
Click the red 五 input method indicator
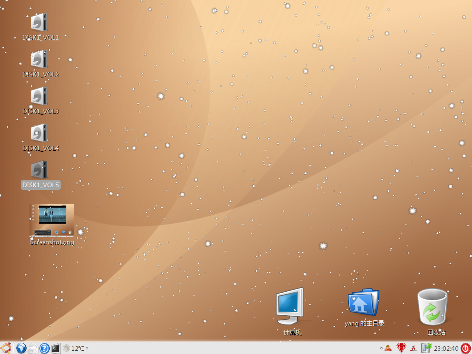coord(413,348)
